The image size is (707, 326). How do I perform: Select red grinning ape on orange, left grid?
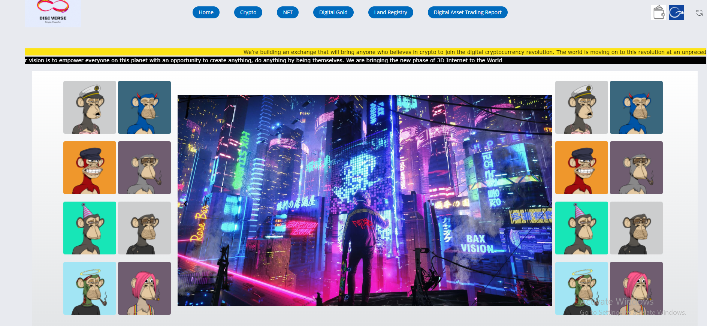[x=90, y=167]
